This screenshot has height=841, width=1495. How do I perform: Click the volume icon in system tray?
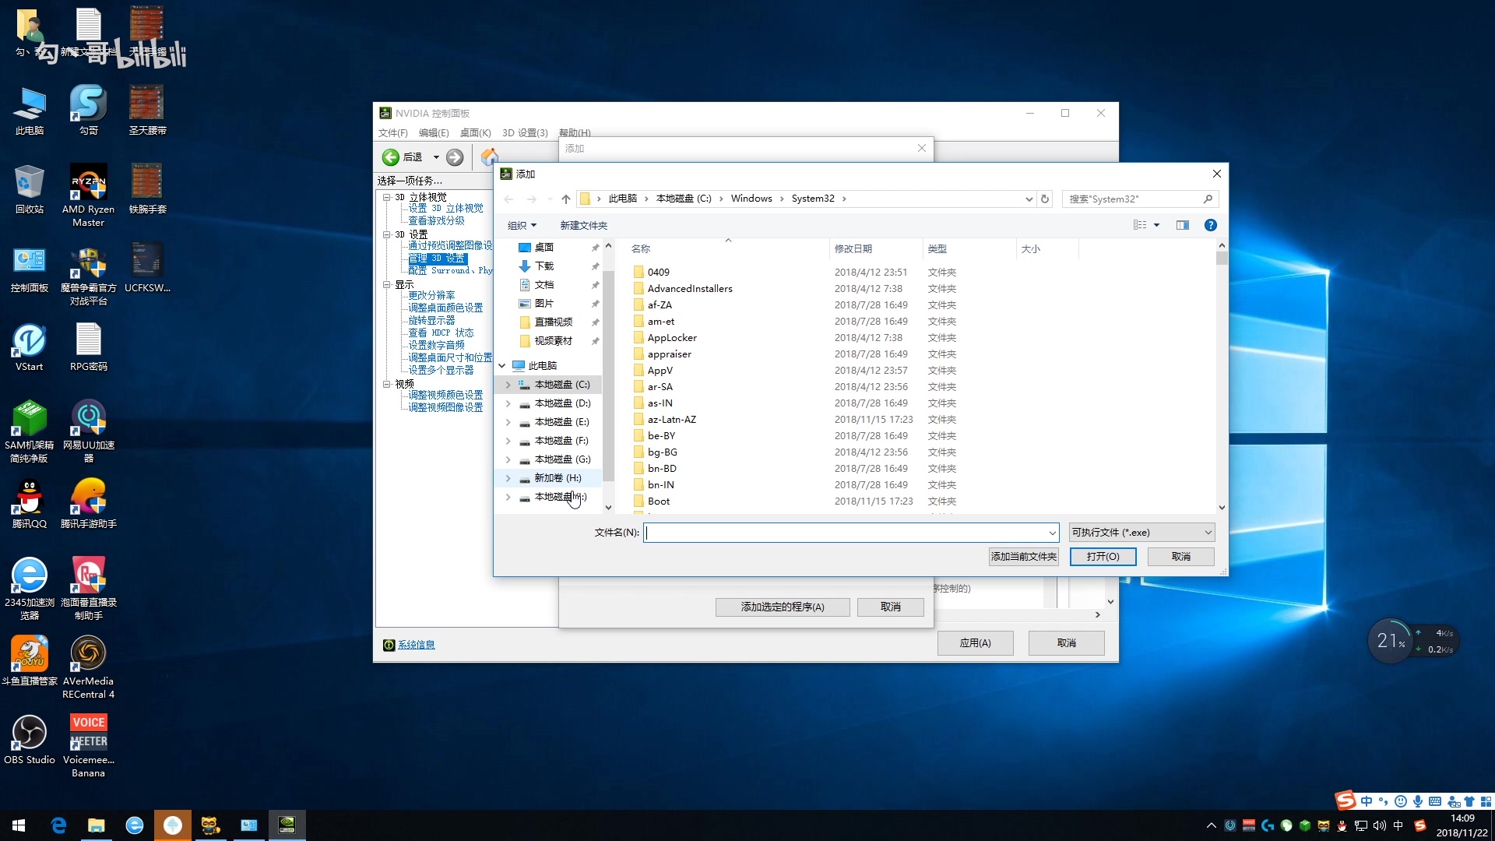(x=1380, y=825)
